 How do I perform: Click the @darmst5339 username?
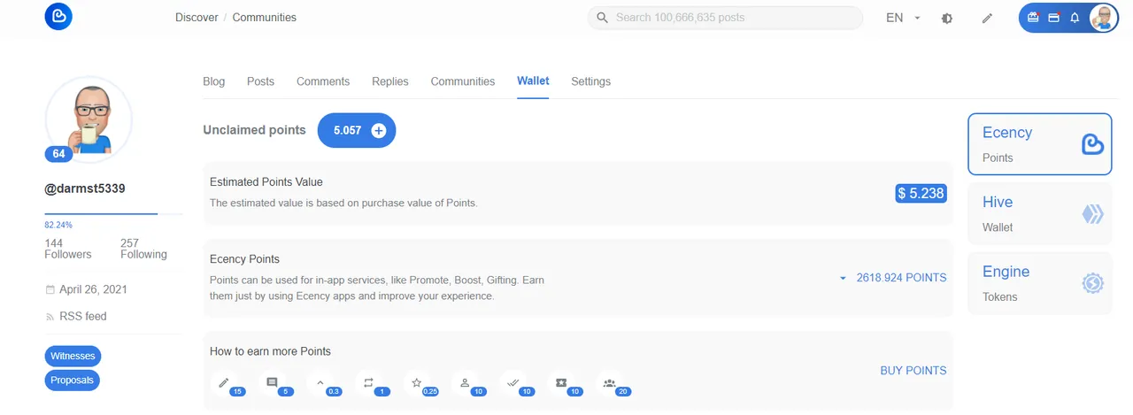[x=85, y=188]
